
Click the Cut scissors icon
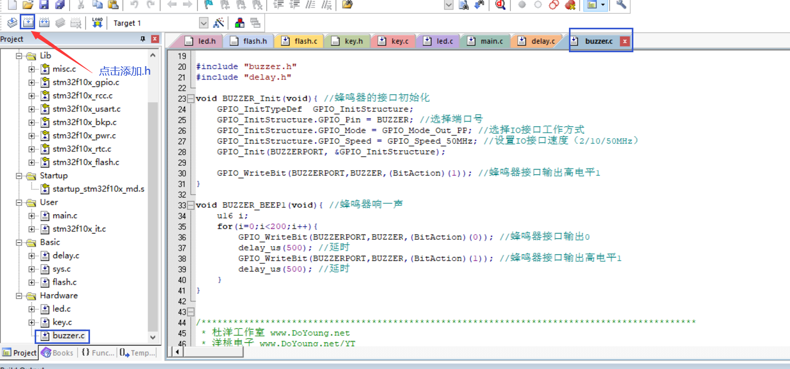click(81, 5)
